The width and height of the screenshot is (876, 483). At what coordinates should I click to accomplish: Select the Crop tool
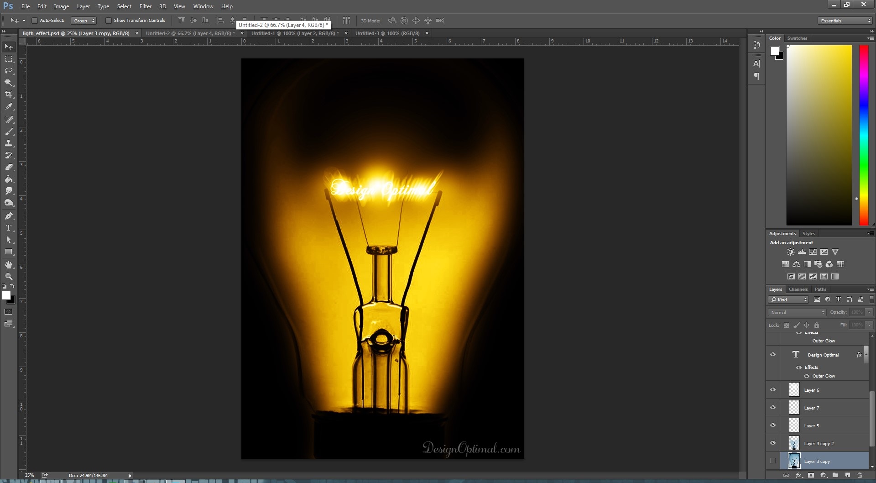pyautogui.click(x=9, y=94)
